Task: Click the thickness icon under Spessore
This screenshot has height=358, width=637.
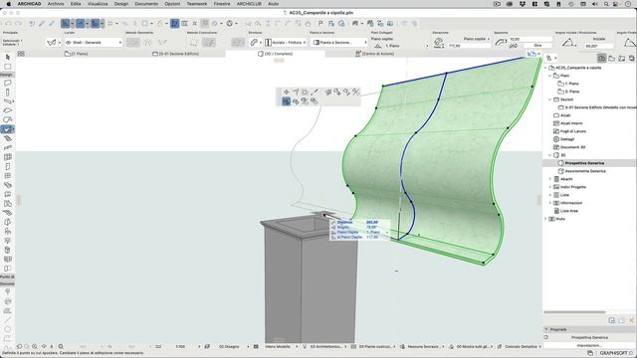Action: (502, 42)
